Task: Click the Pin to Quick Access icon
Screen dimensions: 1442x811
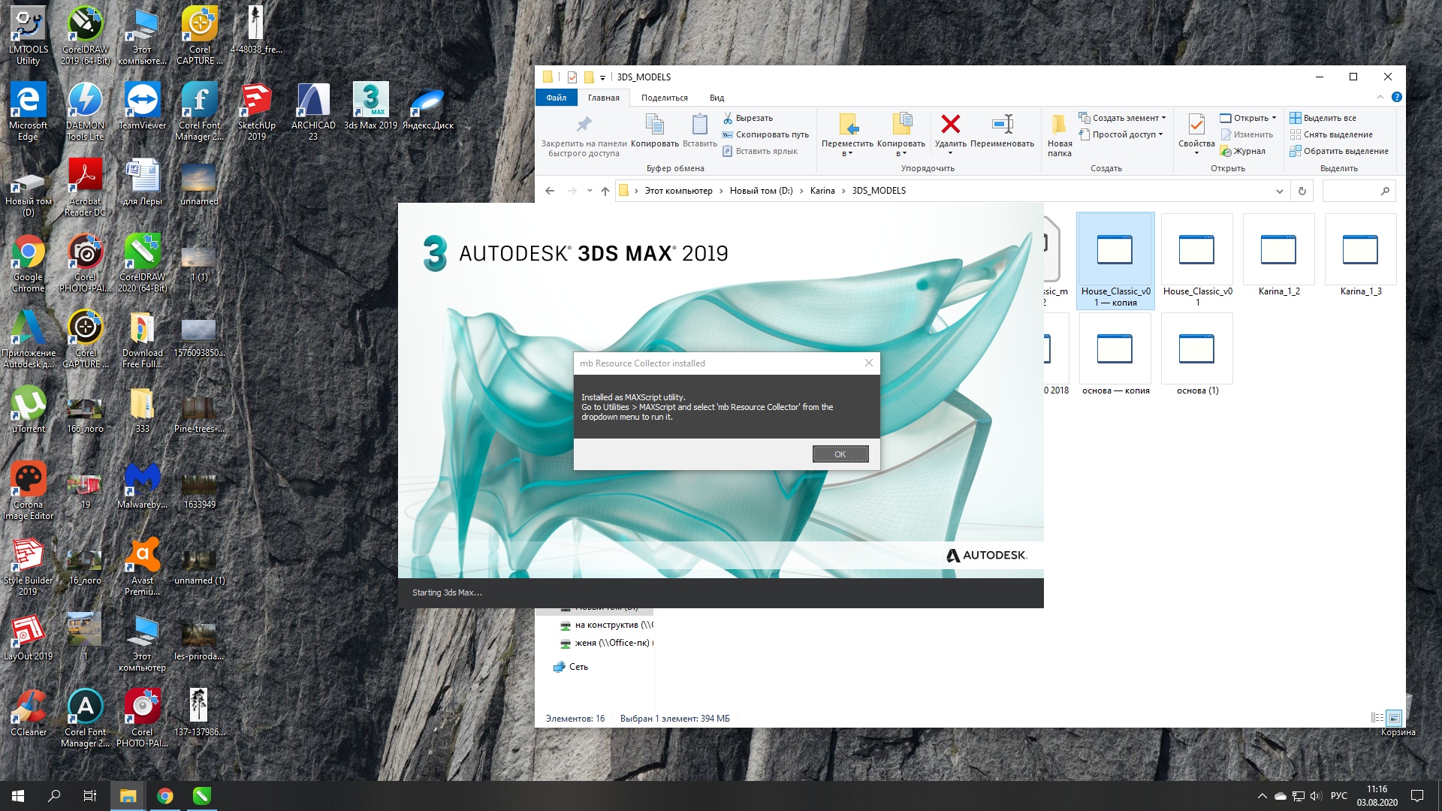Action: [584, 125]
